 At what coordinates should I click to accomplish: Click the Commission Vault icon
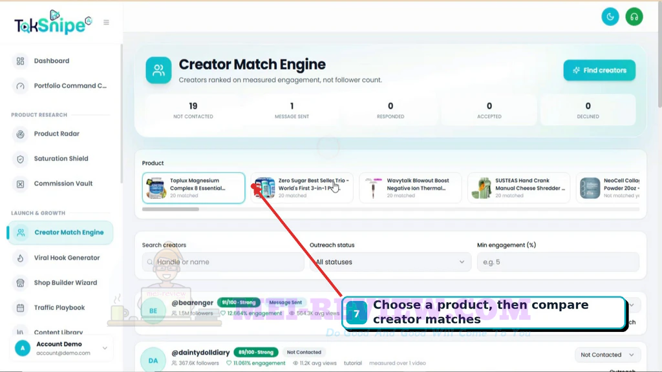(x=20, y=184)
